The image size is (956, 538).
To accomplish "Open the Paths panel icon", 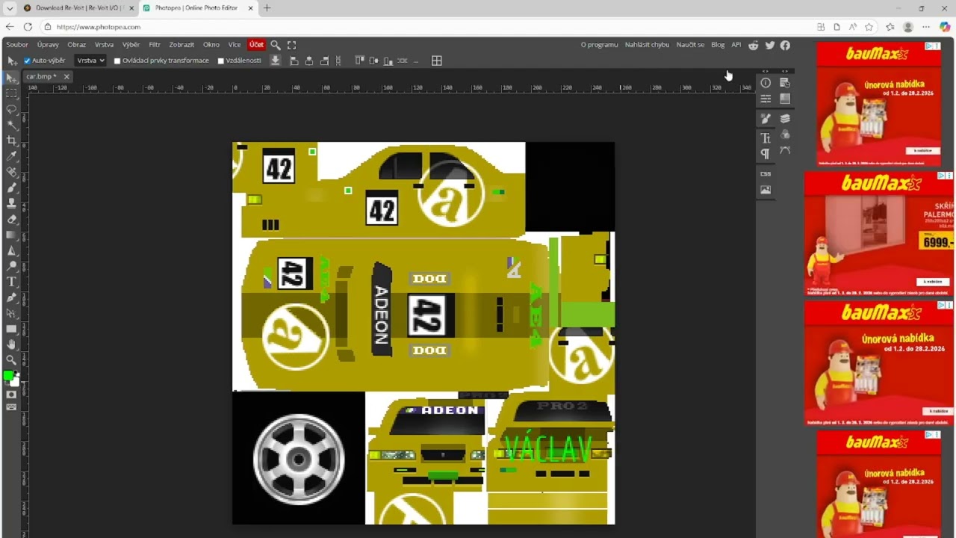I will 785,150.
